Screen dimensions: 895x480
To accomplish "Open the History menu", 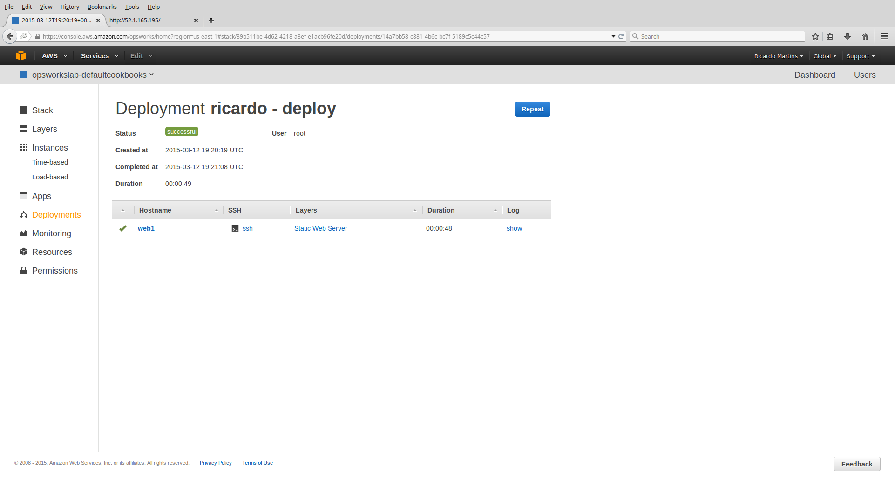I will click(70, 7).
